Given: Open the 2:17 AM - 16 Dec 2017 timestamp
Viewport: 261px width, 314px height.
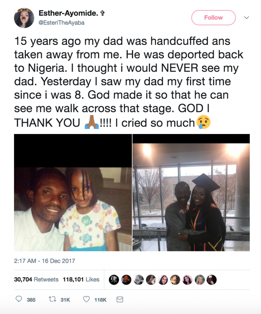Looking at the screenshot, I should tap(44, 261).
